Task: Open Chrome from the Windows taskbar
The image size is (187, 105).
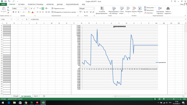Action: 26,103
